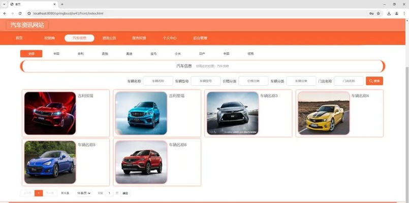Select the 全部 category filter
Screen dimensions: 409x203
tap(32, 53)
